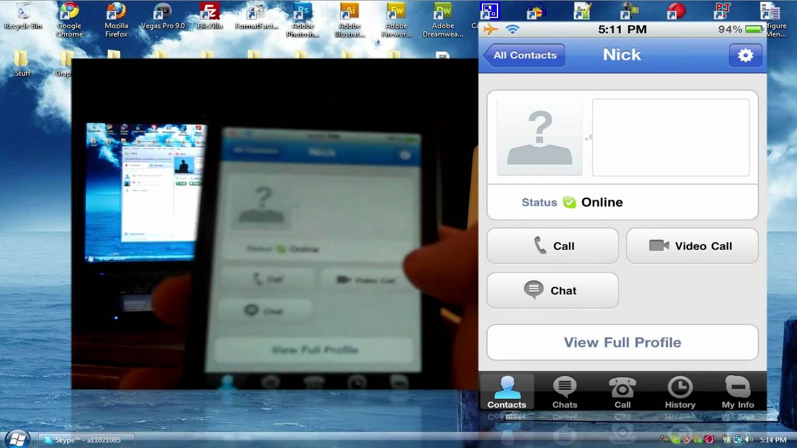This screenshot has width=797, height=448.
Task: Open settings gear in Skype contact header
Action: pyautogui.click(x=745, y=55)
